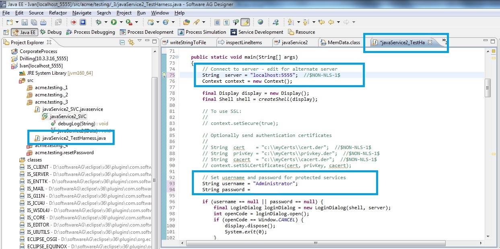Click the Back navigation arrow icon
Screen dimensions: 500x249
click(331, 22)
